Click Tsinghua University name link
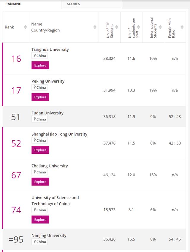 (50, 50)
